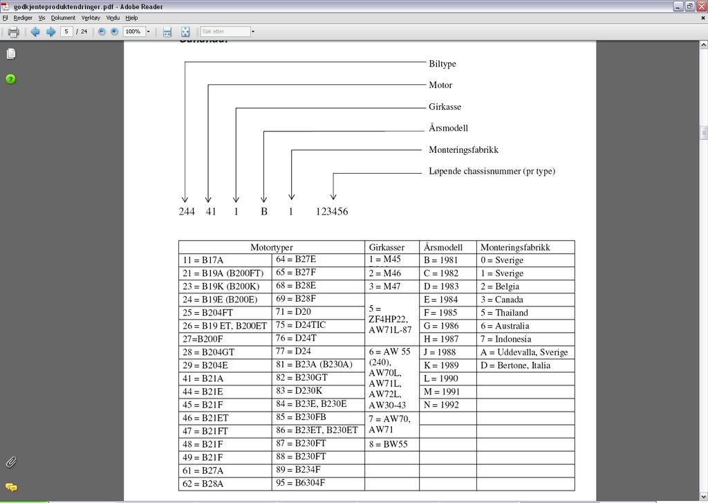Select the fit full page icon
This screenshot has width=708, height=503.
185,32
